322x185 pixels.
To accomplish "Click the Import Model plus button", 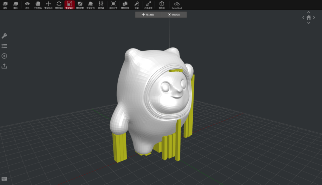I will [148, 15].
